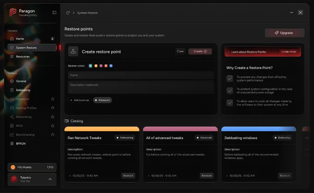The width and height of the screenshot is (314, 193).
Task: Click the Resources grid icon
Action: pyautogui.click(x=12, y=57)
